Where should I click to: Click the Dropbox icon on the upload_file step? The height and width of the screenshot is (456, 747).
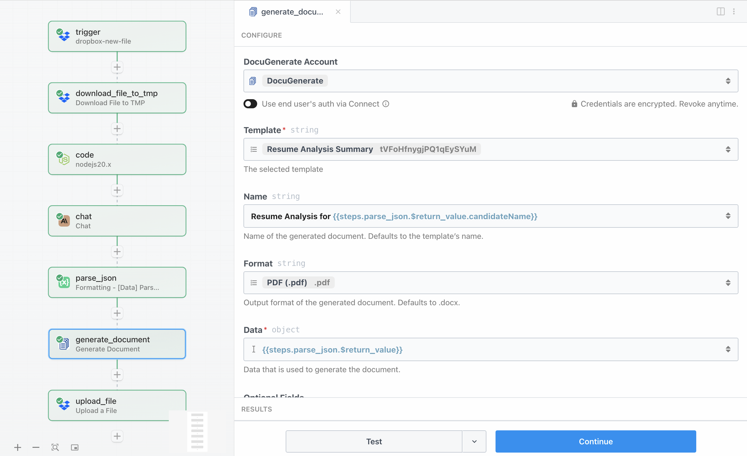point(64,405)
